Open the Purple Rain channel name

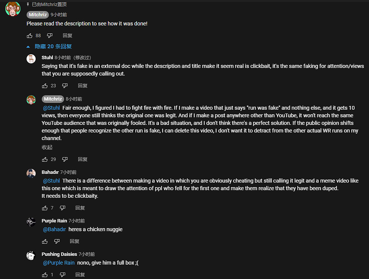pyautogui.click(x=54, y=221)
